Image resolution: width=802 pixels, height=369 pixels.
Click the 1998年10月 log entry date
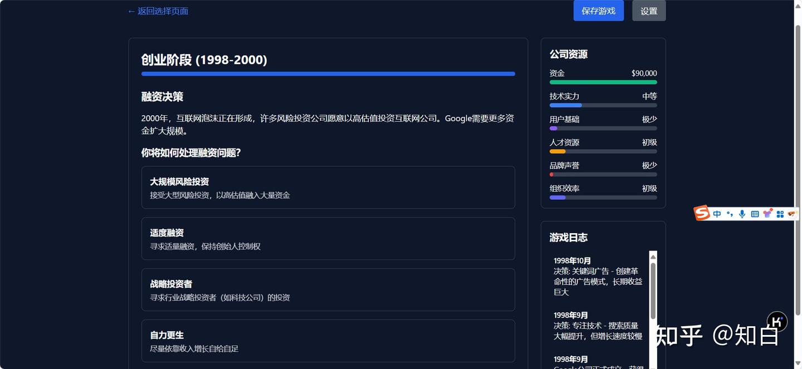pos(573,261)
